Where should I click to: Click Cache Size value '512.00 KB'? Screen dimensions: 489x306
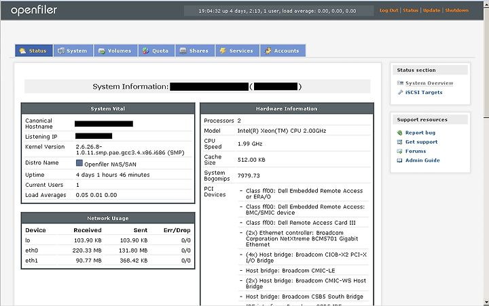tap(251, 160)
